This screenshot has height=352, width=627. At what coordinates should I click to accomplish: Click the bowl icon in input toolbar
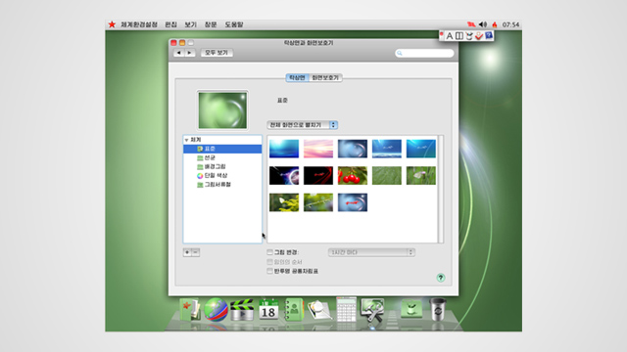click(469, 36)
